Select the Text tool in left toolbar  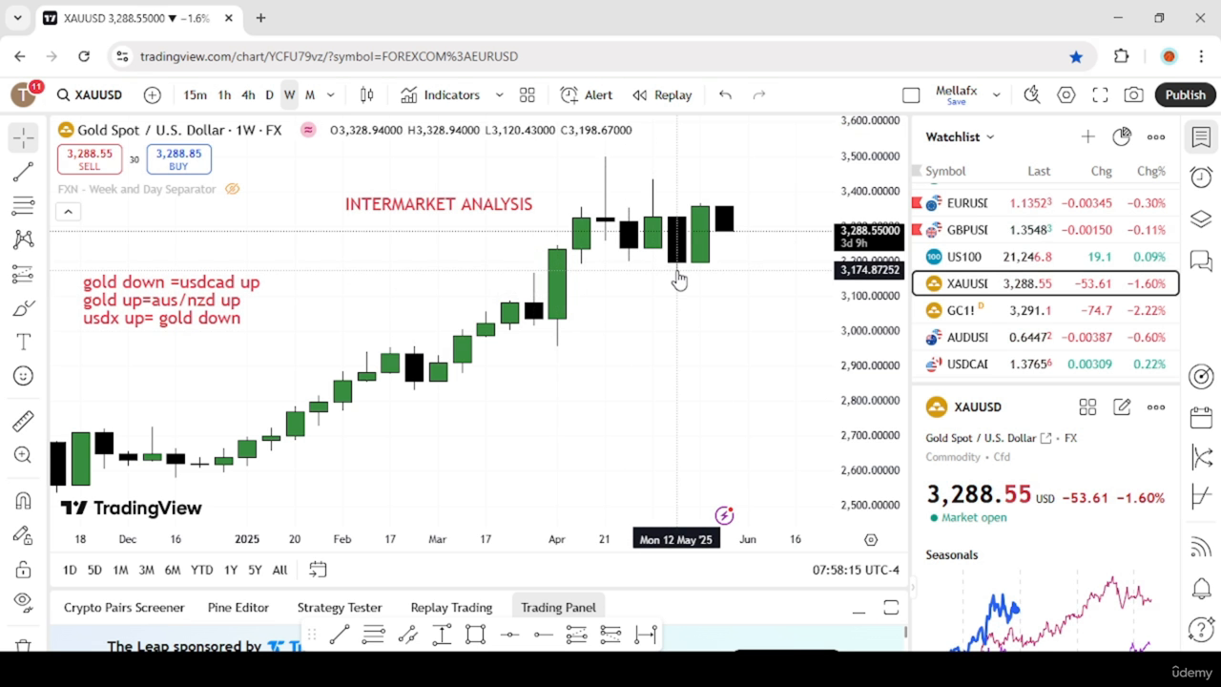(24, 342)
